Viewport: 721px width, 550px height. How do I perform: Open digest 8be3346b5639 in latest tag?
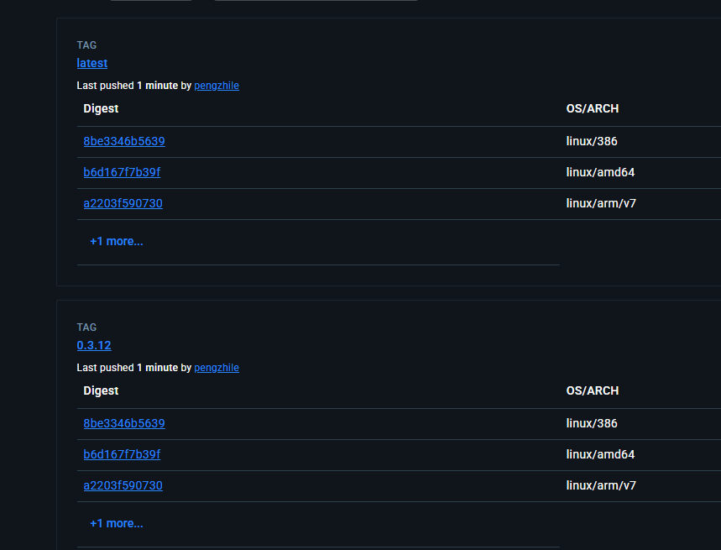(x=124, y=141)
